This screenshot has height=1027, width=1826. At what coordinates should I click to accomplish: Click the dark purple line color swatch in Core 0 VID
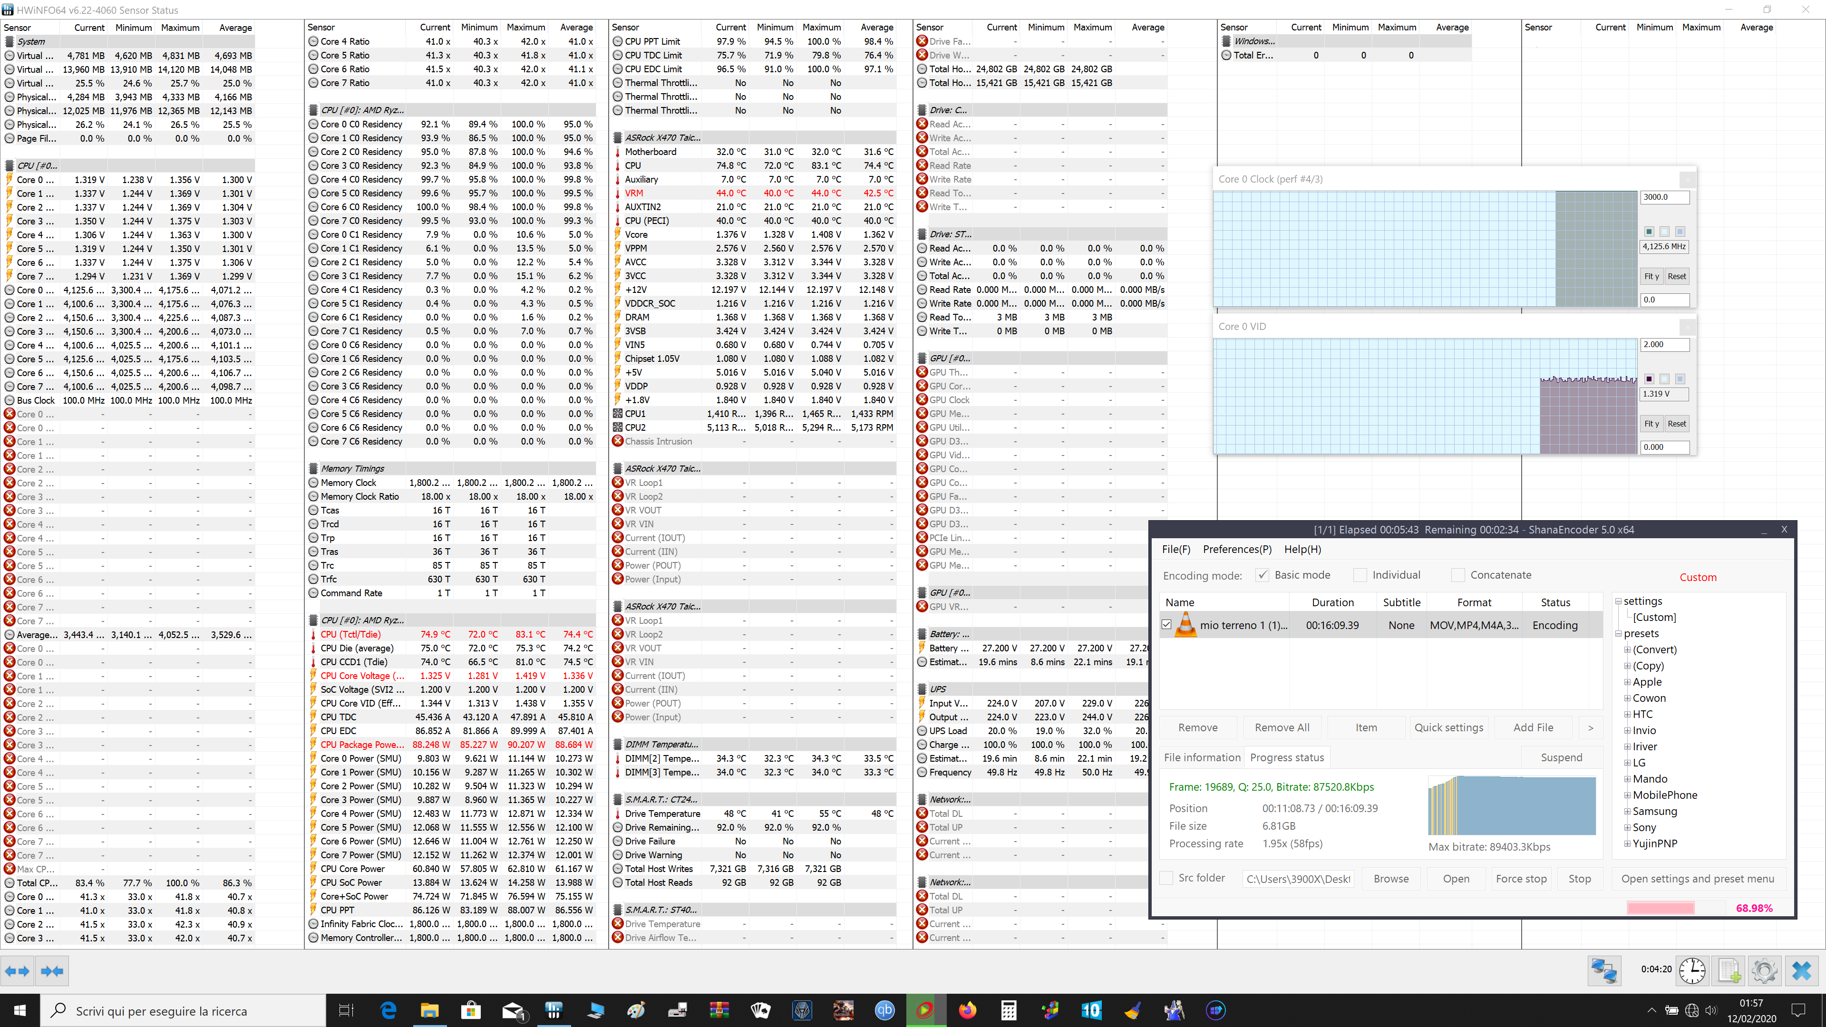1650,379
